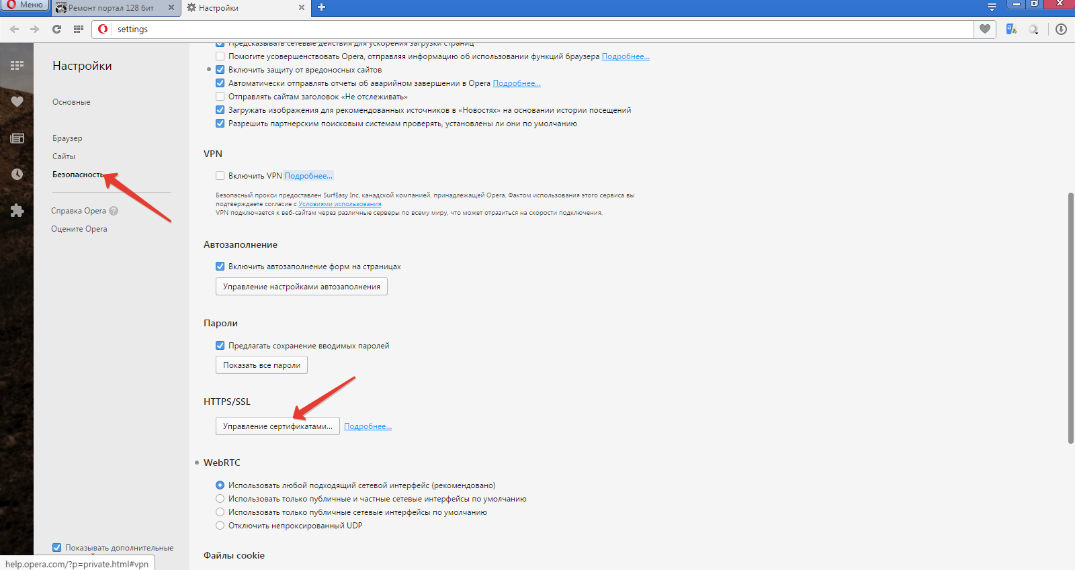Viewport: 1075px width, 570px height.
Task: Click Показать все пароли button
Action: point(261,365)
